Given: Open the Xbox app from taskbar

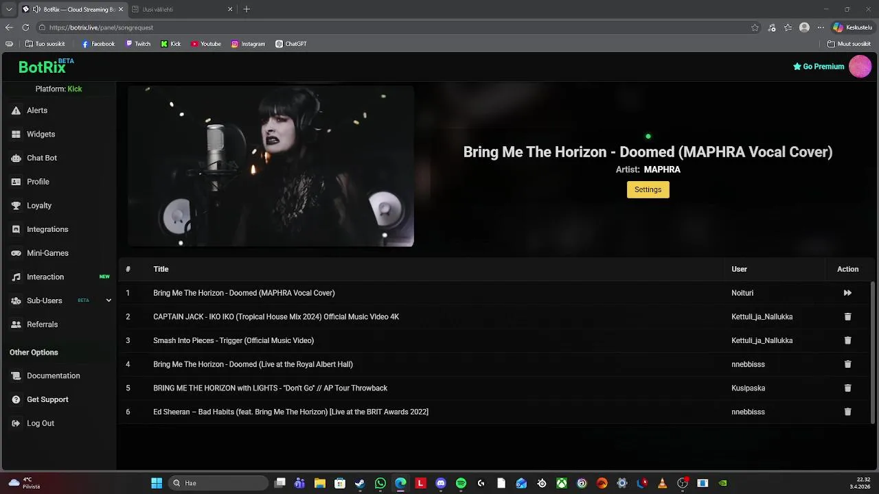Looking at the screenshot, I should click(x=562, y=483).
